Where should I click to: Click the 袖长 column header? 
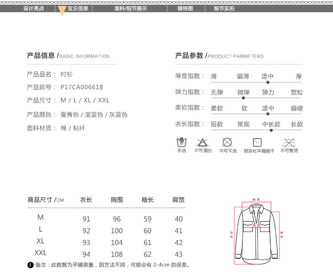click(148, 200)
